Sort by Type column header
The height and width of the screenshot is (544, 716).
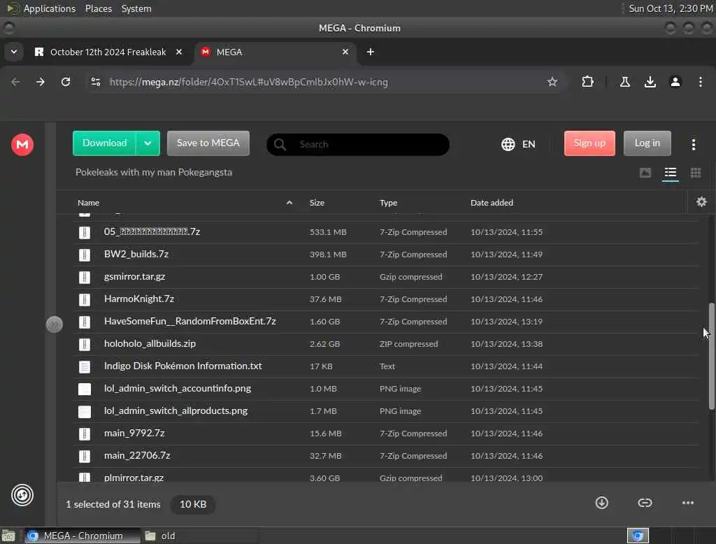click(x=388, y=202)
